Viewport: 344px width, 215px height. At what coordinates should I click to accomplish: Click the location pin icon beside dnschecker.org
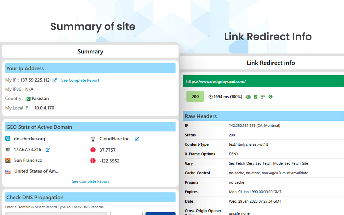7,139
